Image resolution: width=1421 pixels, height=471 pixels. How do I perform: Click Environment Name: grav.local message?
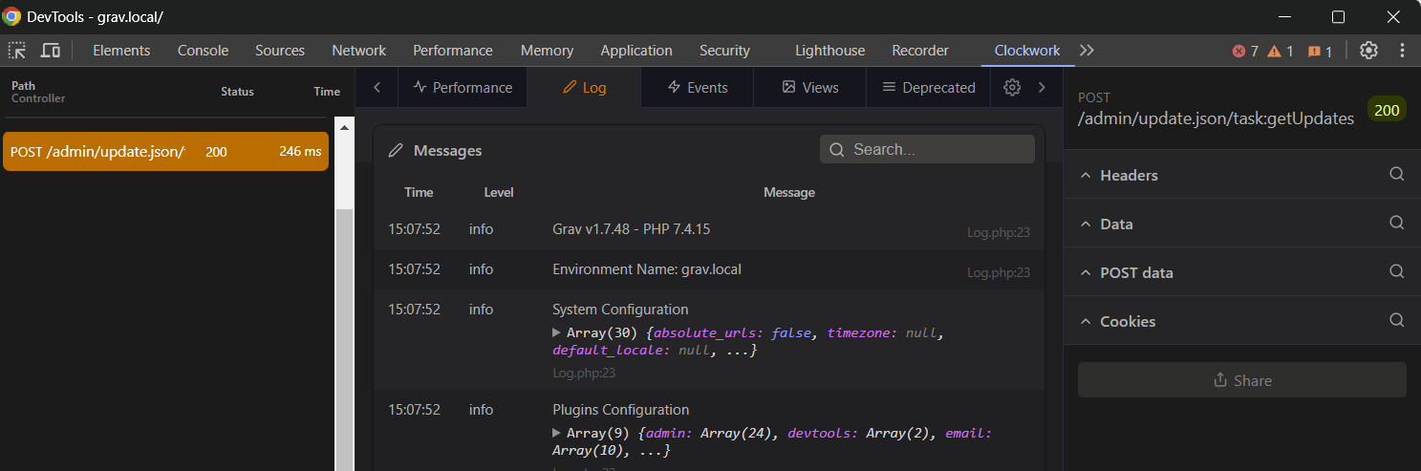(647, 269)
